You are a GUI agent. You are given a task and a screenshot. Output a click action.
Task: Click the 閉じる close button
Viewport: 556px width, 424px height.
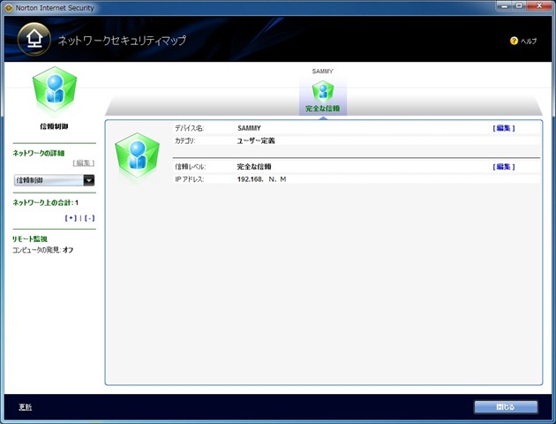(x=506, y=407)
